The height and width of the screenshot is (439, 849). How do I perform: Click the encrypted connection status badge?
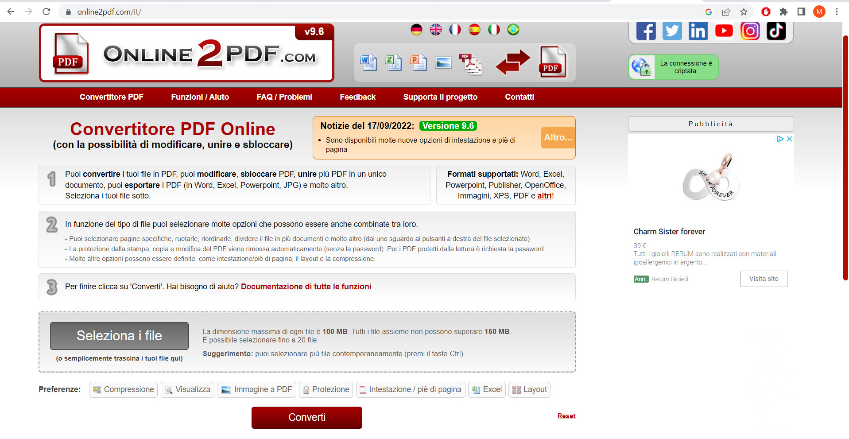(672, 66)
